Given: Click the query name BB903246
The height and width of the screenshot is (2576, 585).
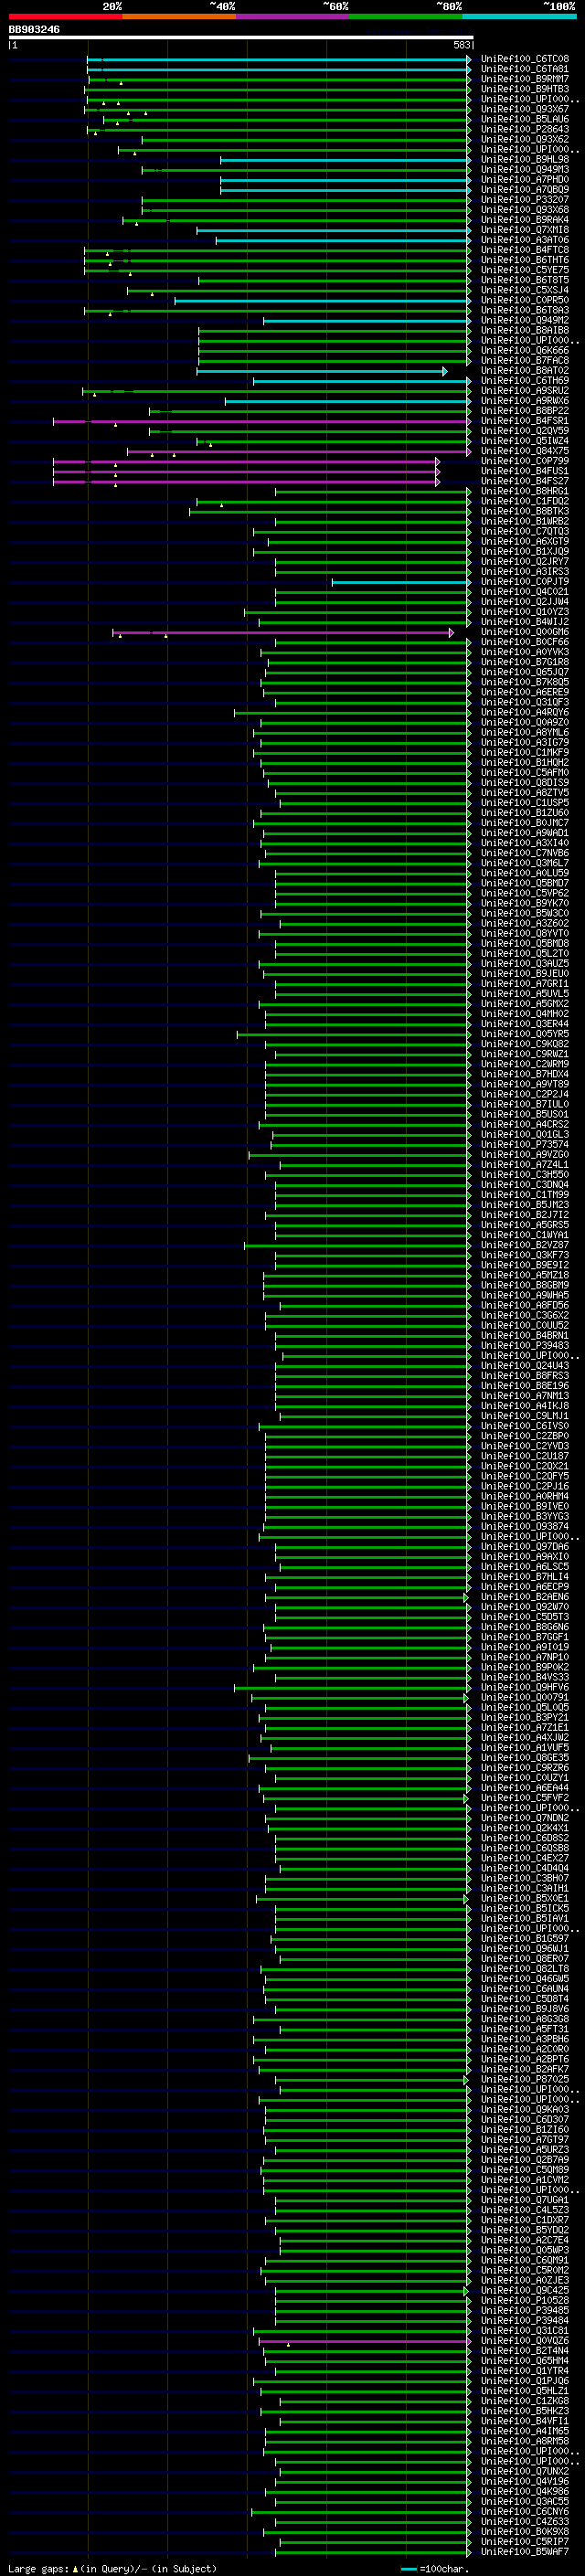Looking at the screenshot, I should (34, 29).
